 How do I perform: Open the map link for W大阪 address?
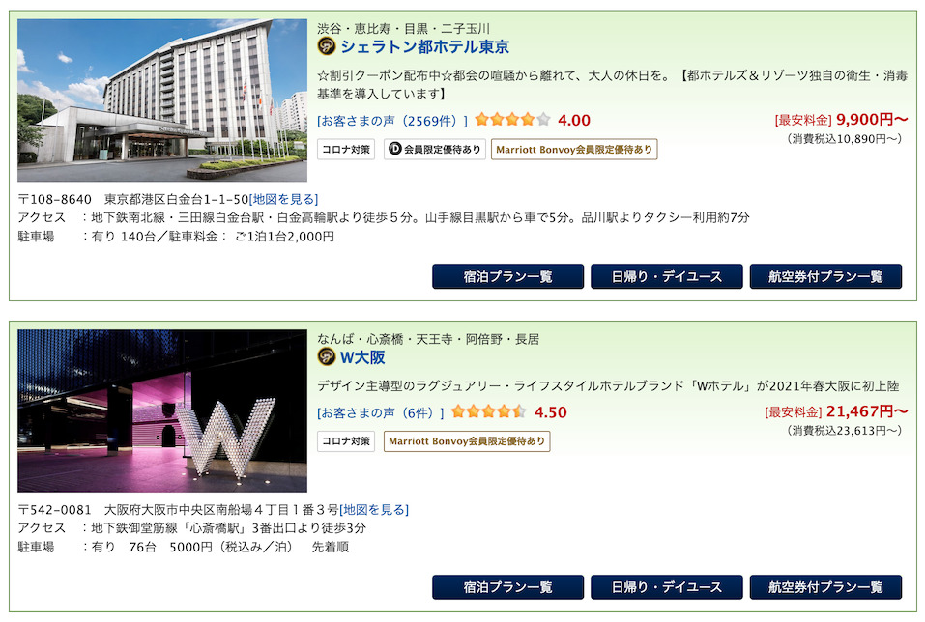pyautogui.click(x=374, y=509)
